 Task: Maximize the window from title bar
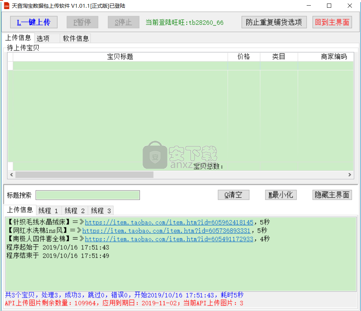(329, 6)
